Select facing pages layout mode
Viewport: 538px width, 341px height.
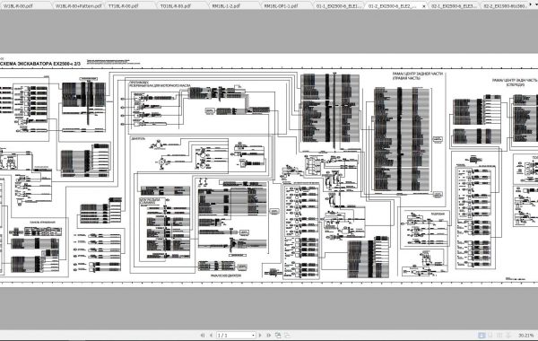(x=499, y=335)
